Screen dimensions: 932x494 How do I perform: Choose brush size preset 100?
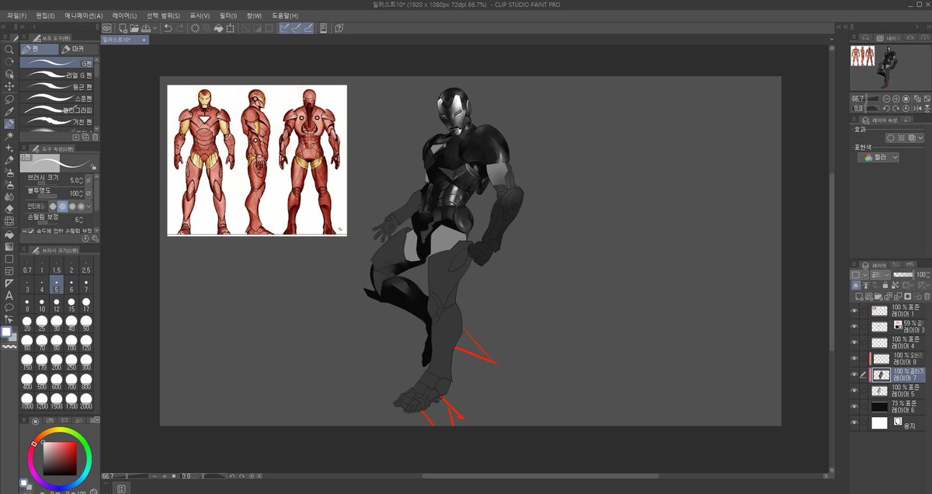[x=71, y=342]
